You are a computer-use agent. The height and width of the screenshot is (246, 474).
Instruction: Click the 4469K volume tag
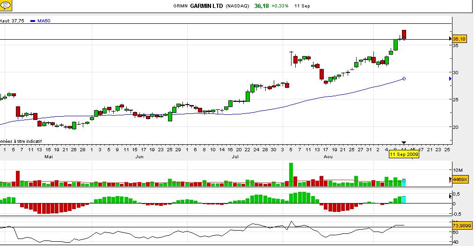pos(460,180)
